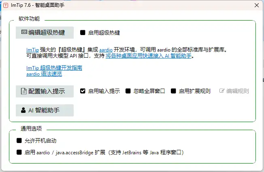Open ImTip 超级热键开发指南 link
This screenshot has width=264, height=172.
(54, 68)
